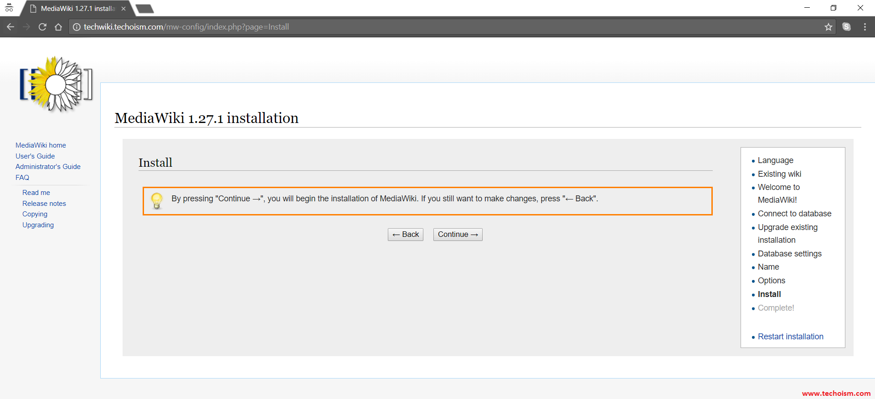Open the Upgrading link
The height and width of the screenshot is (399, 875).
click(38, 225)
